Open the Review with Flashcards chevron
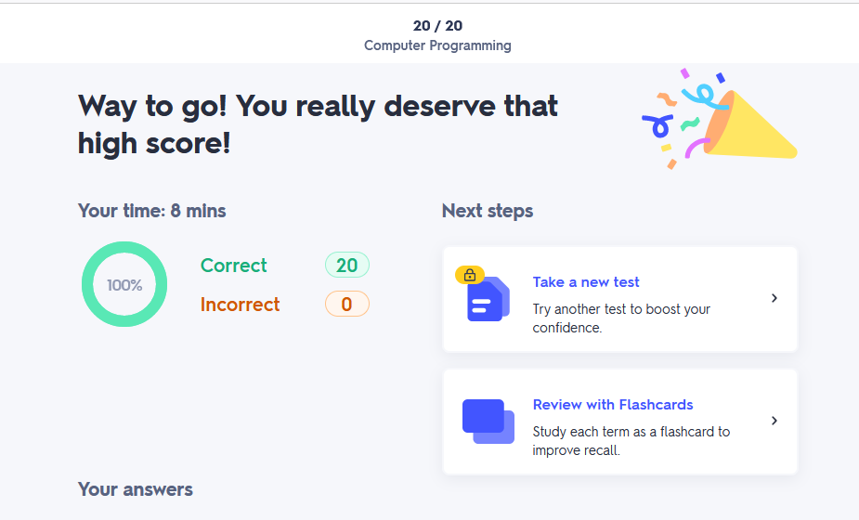This screenshot has width=859, height=520. coord(774,421)
